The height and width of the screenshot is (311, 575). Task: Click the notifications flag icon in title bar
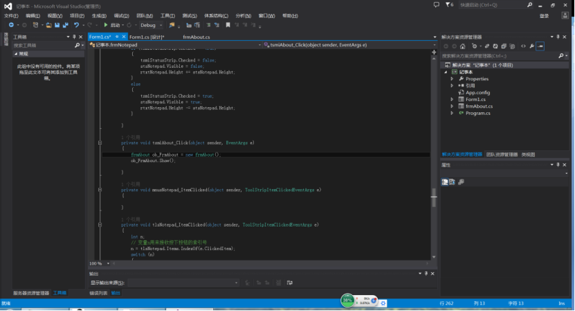click(447, 5)
